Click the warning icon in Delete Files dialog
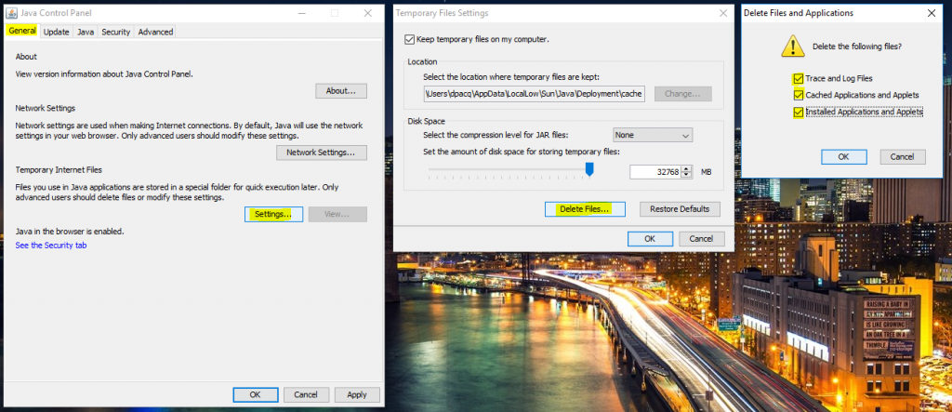Screen dimensions: 952x412 (793, 47)
